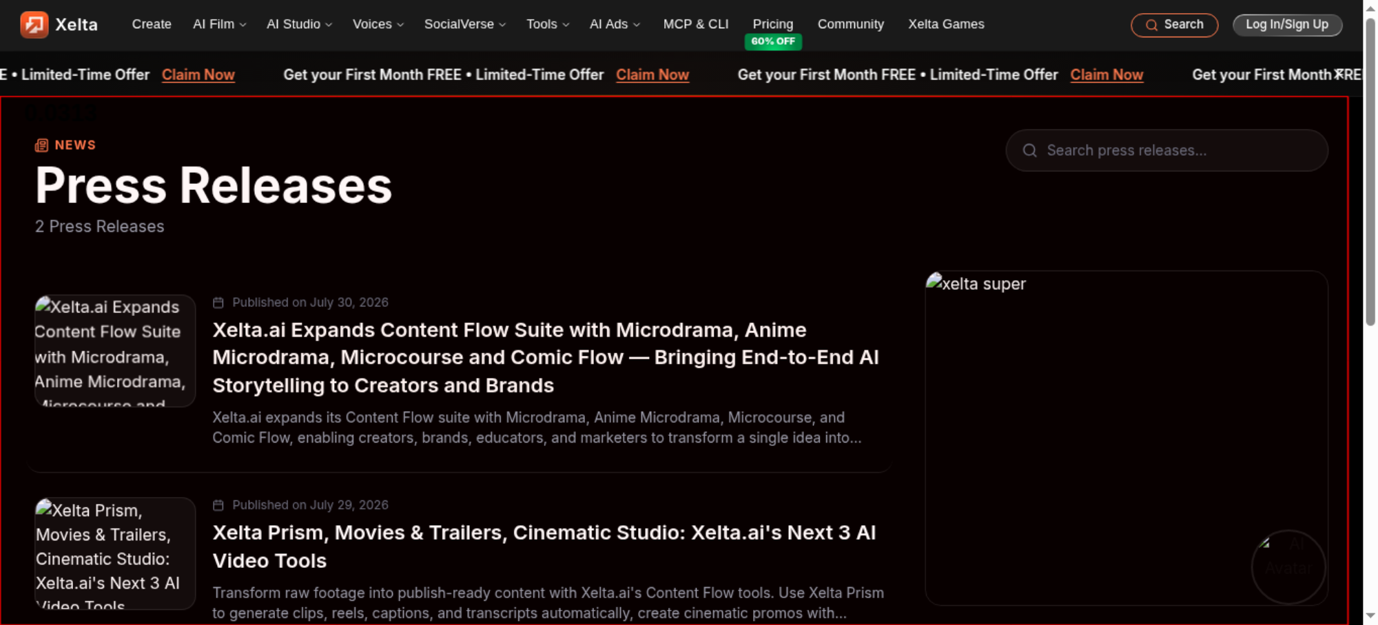The width and height of the screenshot is (1378, 625).
Task: Click the Search button in the header
Action: click(x=1175, y=25)
